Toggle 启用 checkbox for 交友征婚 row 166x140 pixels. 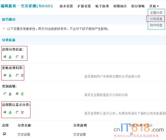(x=5, y=134)
